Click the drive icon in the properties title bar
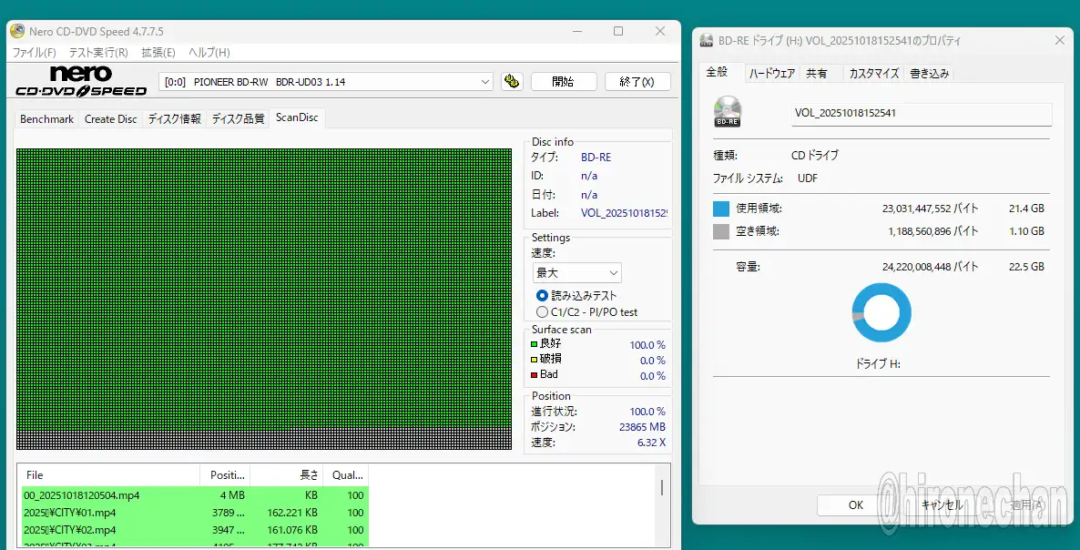This screenshot has width=1080, height=550. tap(706, 41)
